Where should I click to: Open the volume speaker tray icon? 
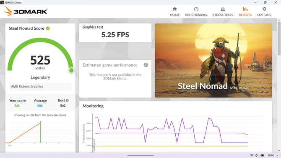coord(257,155)
